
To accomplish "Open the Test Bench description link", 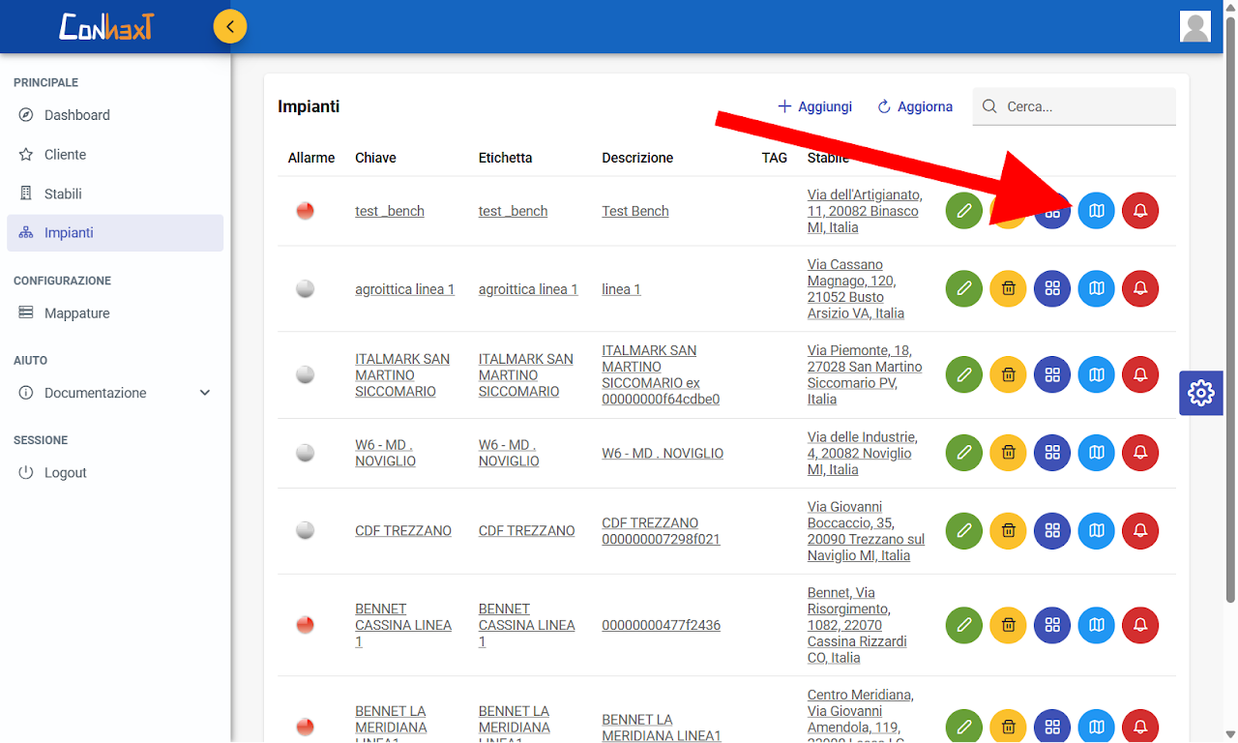I will point(635,211).
